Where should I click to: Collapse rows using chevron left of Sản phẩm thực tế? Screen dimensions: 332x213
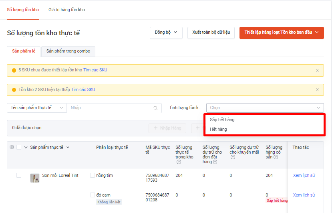coord(26,147)
